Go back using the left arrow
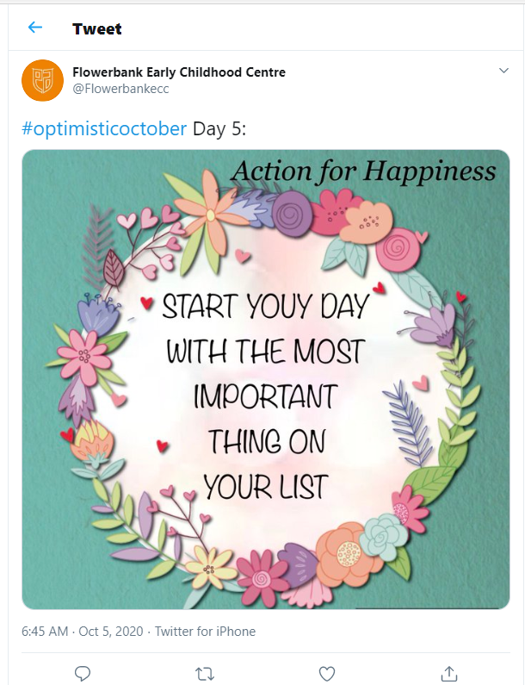This screenshot has height=685, width=525. click(35, 28)
